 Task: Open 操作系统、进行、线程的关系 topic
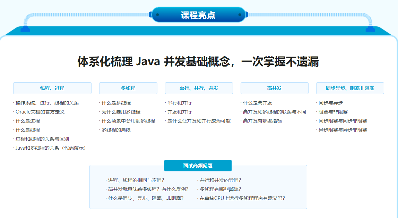click(x=47, y=103)
